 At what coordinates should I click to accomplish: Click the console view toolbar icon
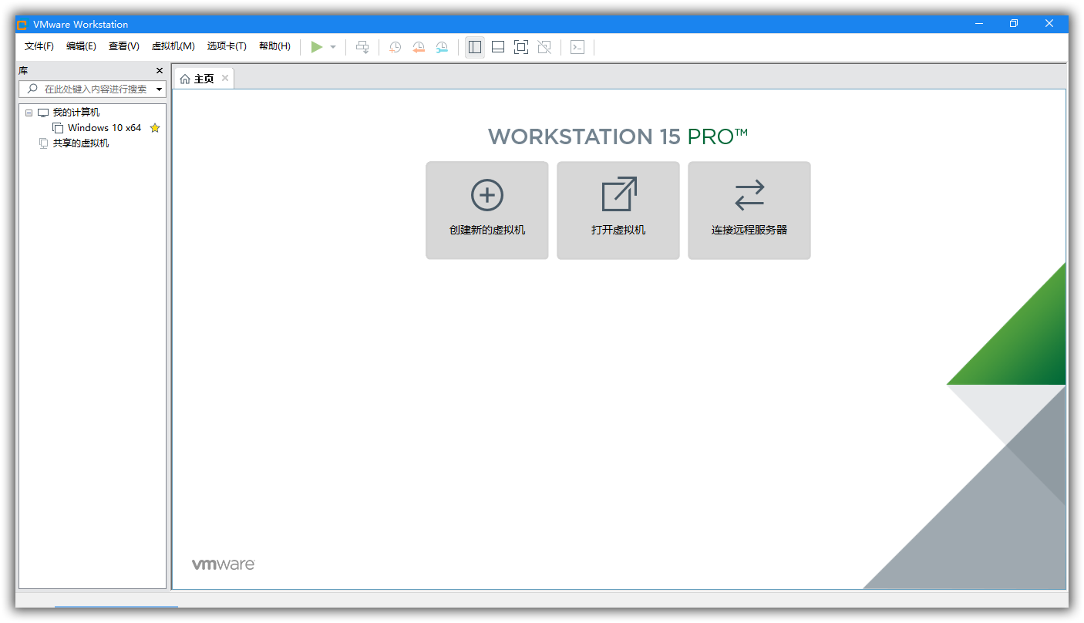577,47
